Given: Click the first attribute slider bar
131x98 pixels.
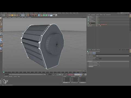Looking at the screenshot, I should 112,56.
